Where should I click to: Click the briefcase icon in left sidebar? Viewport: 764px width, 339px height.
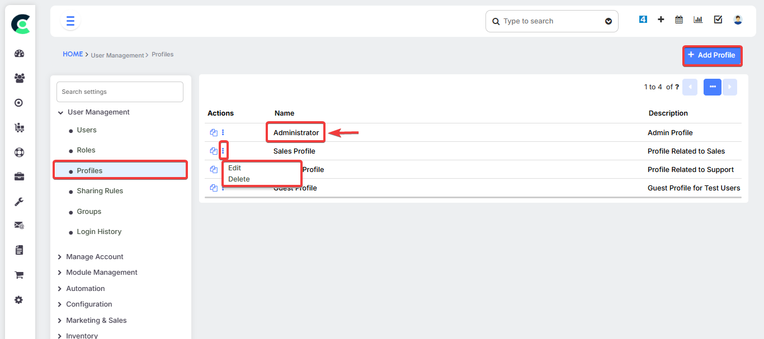coord(19,177)
